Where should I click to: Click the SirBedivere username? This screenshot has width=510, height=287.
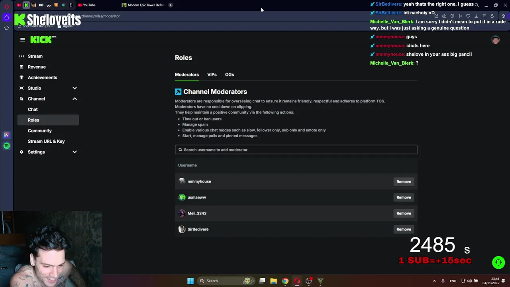198,229
